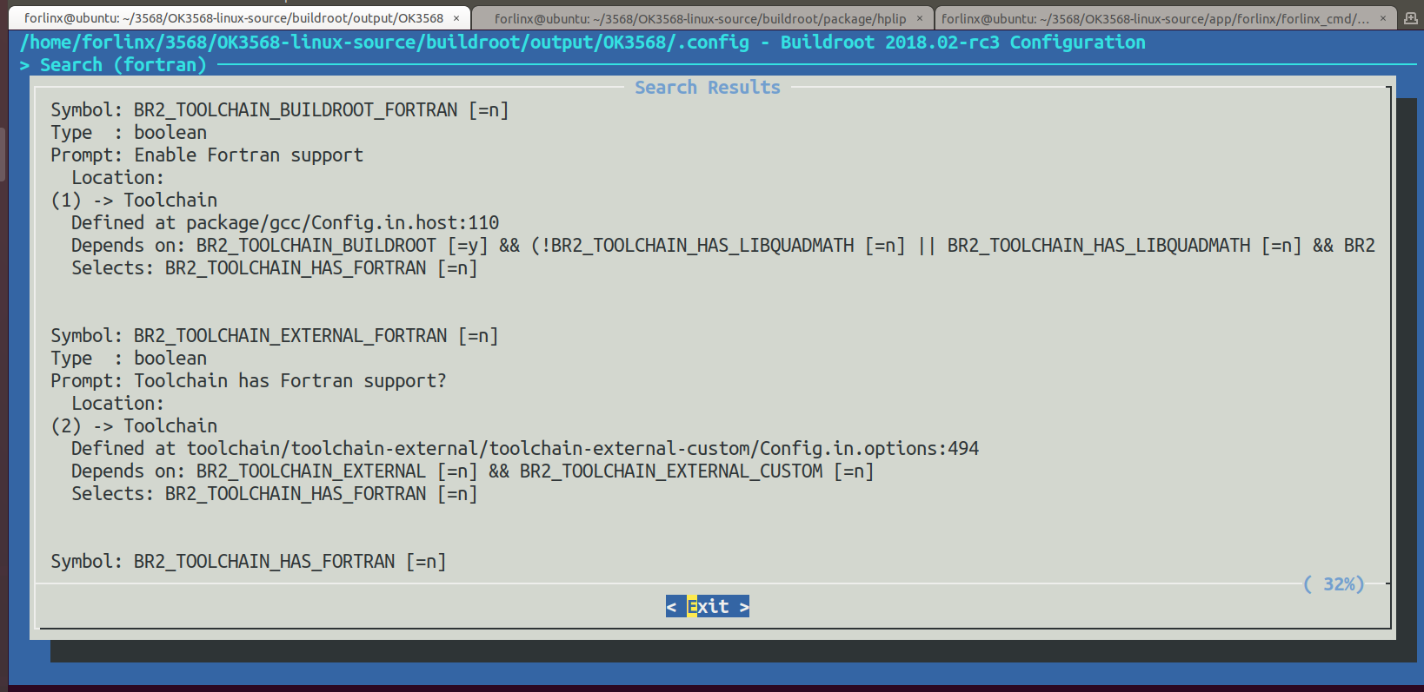
Task: Click the BR2_TOOLCHAIN_BUILDROOT_FORTRAN symbol line
Action: coord(279,110)
